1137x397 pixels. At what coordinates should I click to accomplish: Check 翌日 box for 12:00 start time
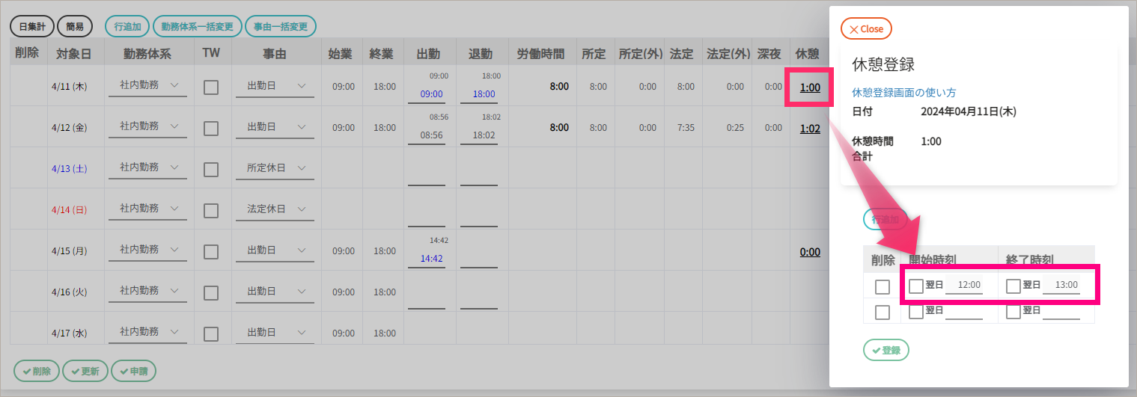click(x=916, y=286)
